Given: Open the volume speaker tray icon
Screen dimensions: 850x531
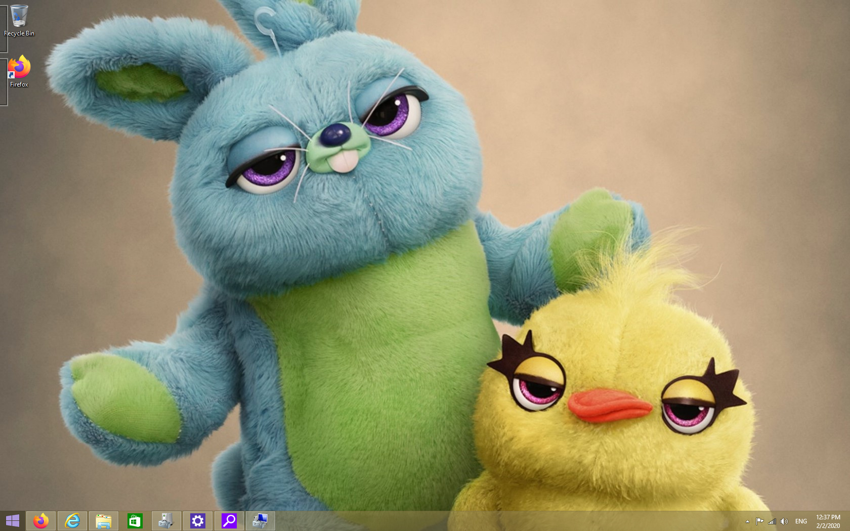Looking at the screenshot, I should pos(784,521).
